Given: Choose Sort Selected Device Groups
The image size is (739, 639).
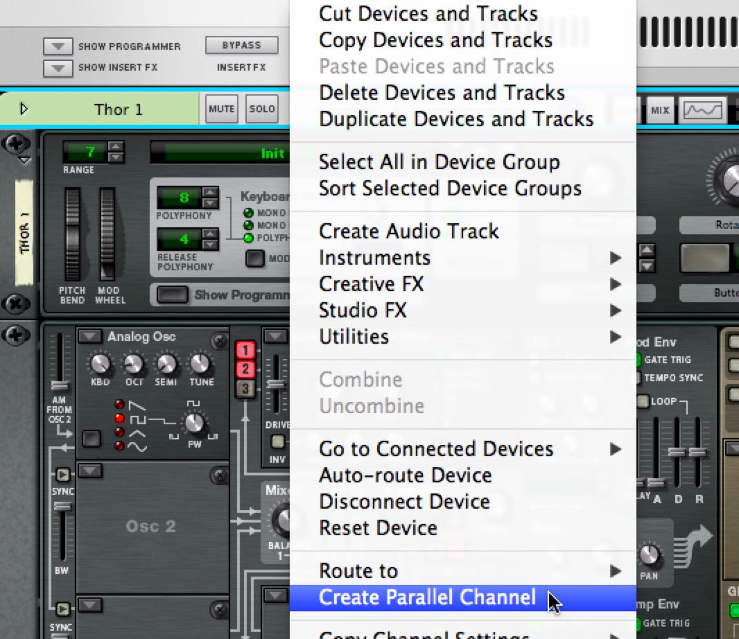Looking at the screenshot, I should coord(463,189).
